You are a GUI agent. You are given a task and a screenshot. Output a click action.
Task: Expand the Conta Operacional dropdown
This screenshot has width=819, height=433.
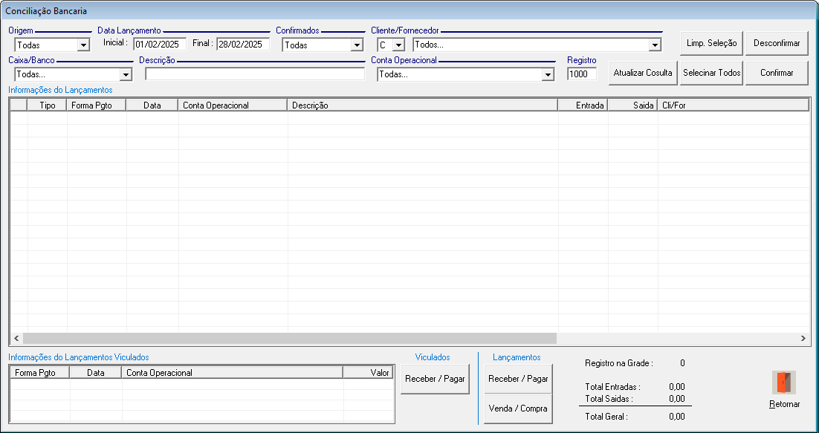(548, 75)
